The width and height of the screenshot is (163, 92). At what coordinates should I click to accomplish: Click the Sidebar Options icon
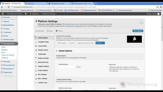coord(36,66)
